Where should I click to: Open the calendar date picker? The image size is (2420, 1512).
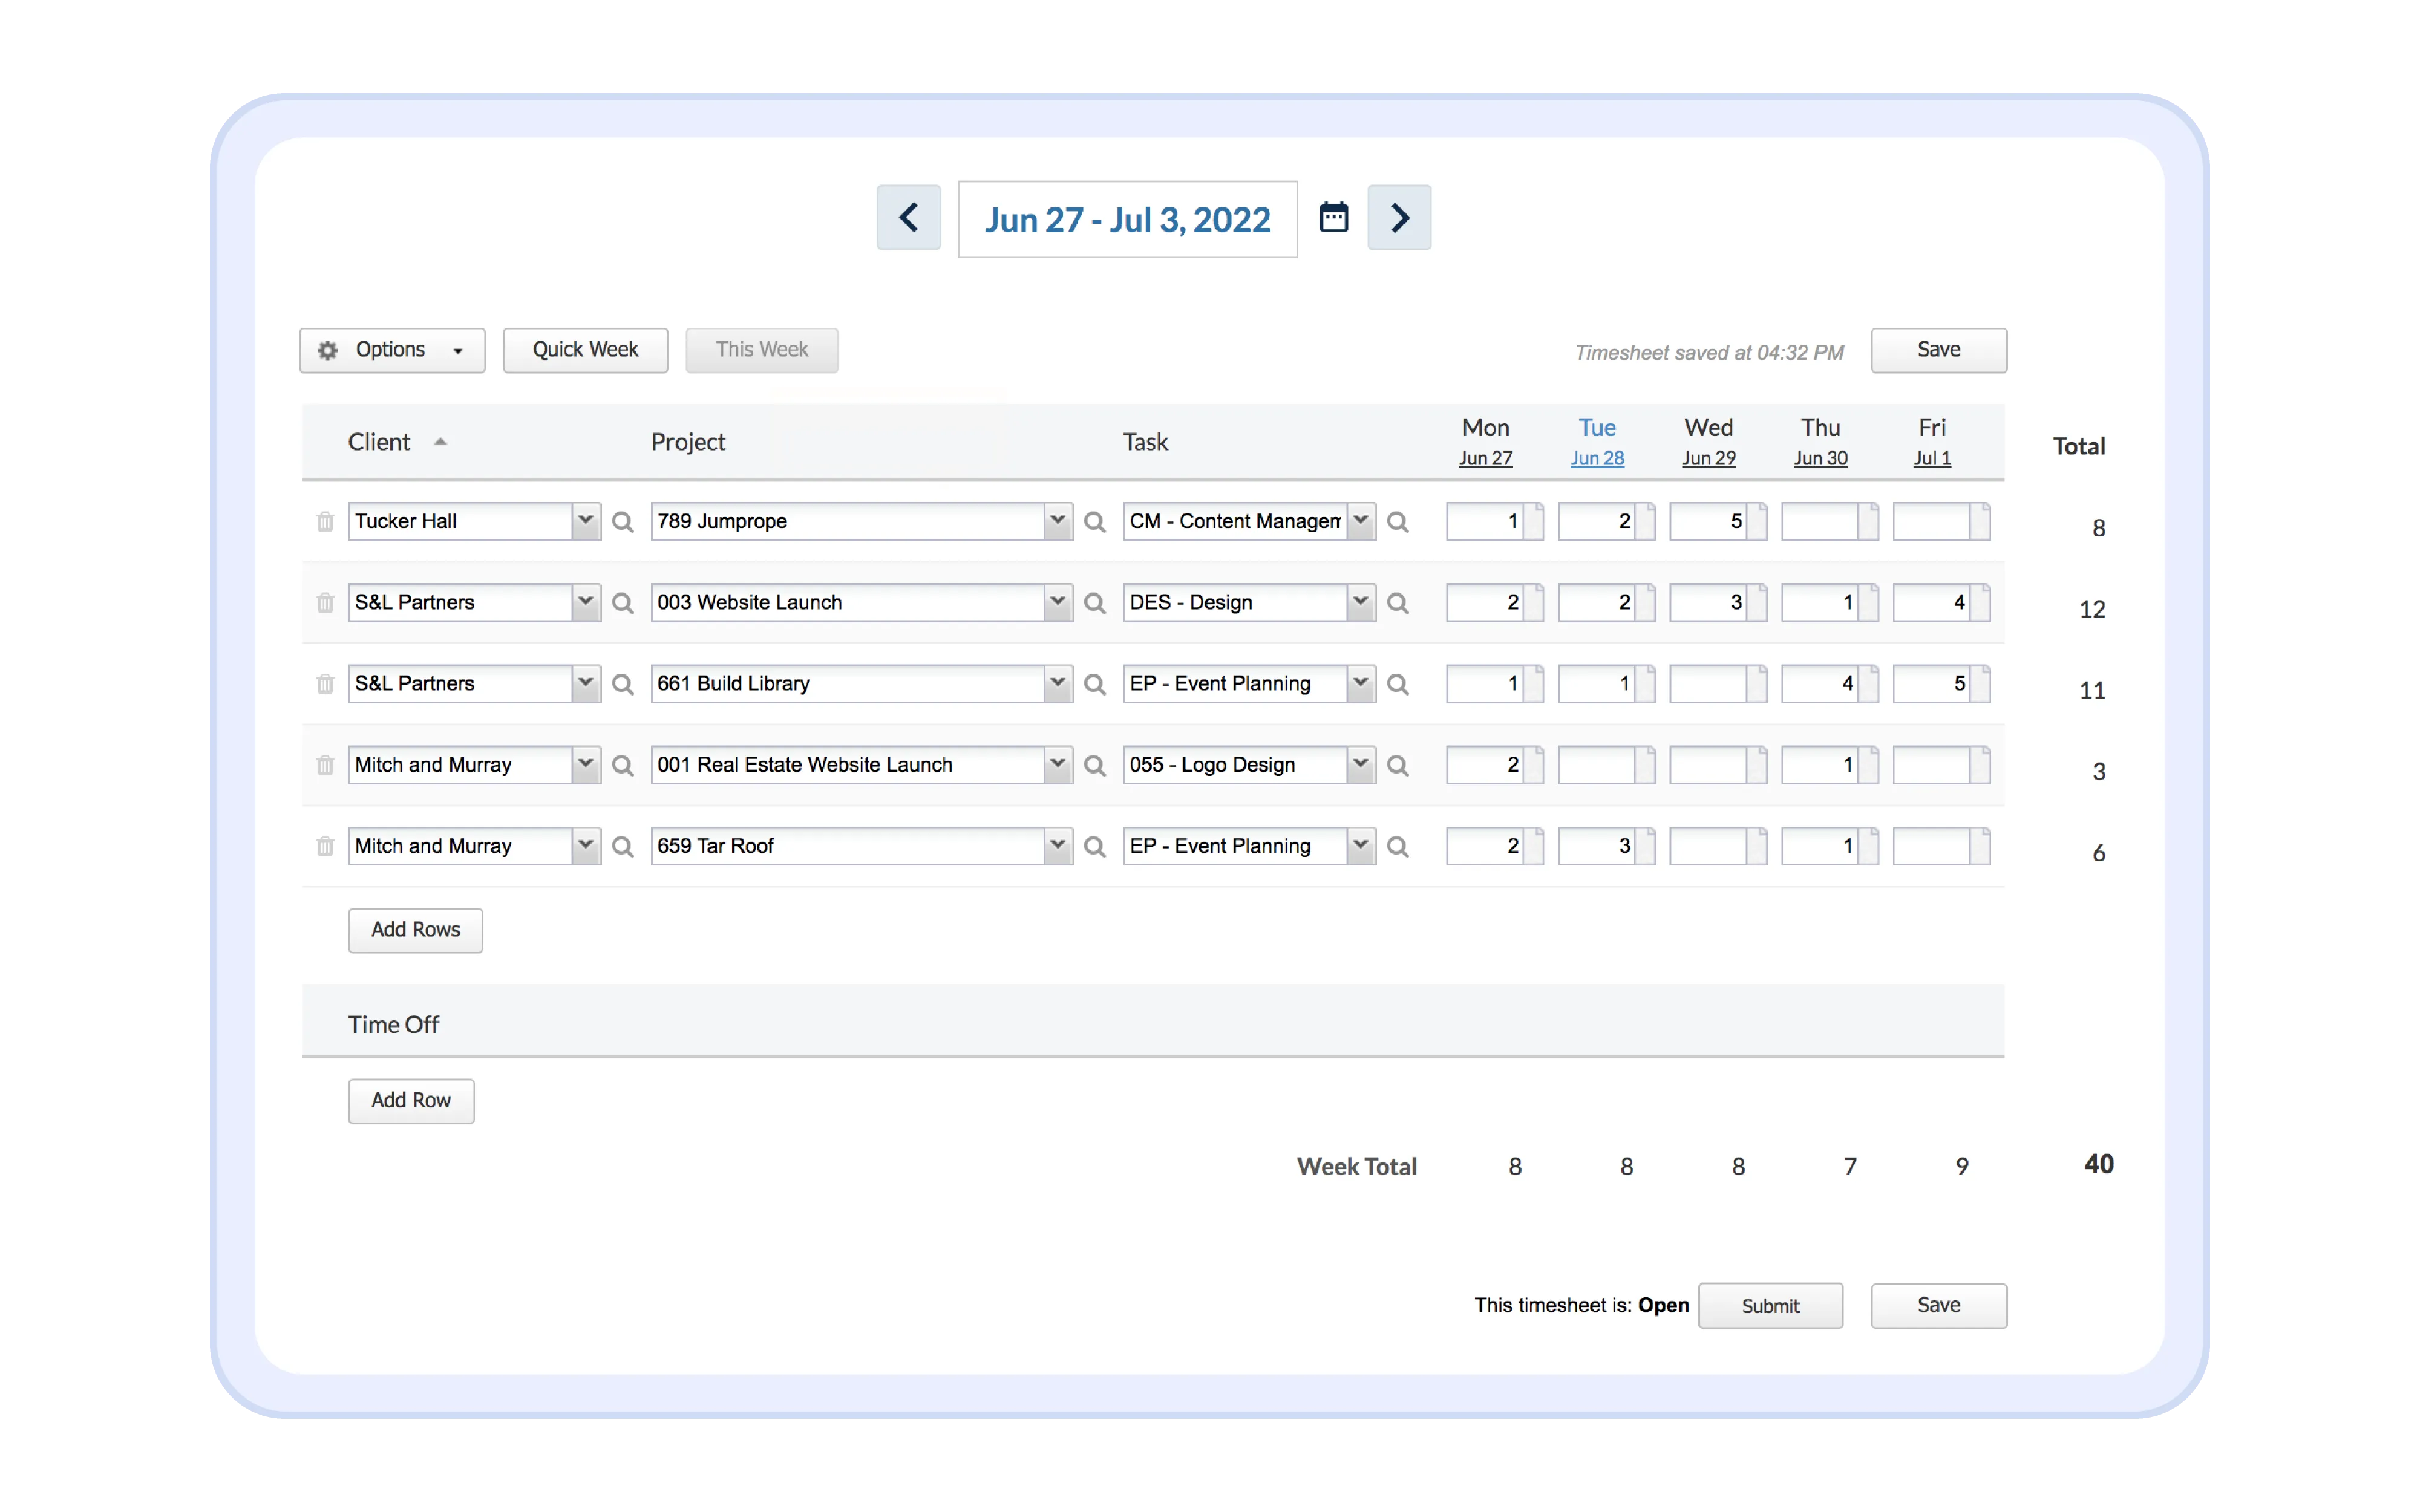coord(1333,217)
